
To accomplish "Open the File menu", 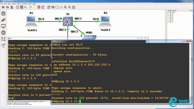I will pos(2,4).
